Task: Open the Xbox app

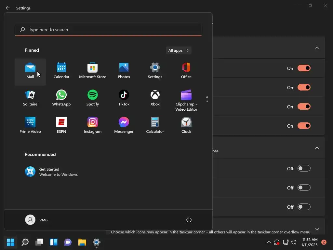Action: (x=155, y=99)
